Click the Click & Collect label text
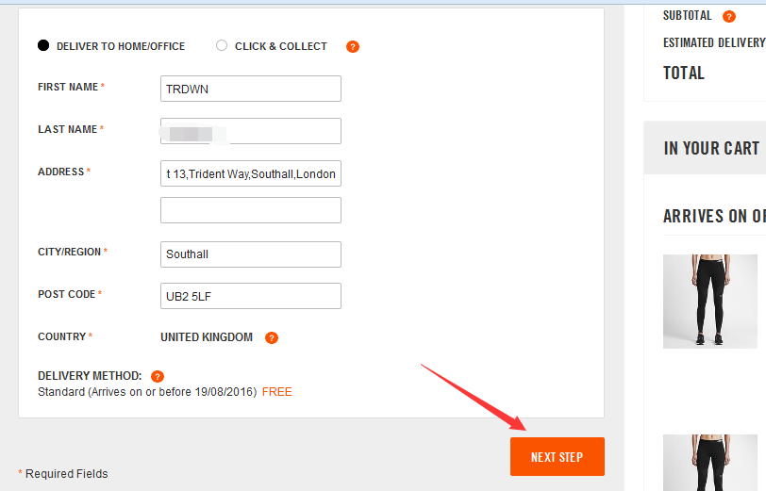The image size is (766, 491). point(281,46)
